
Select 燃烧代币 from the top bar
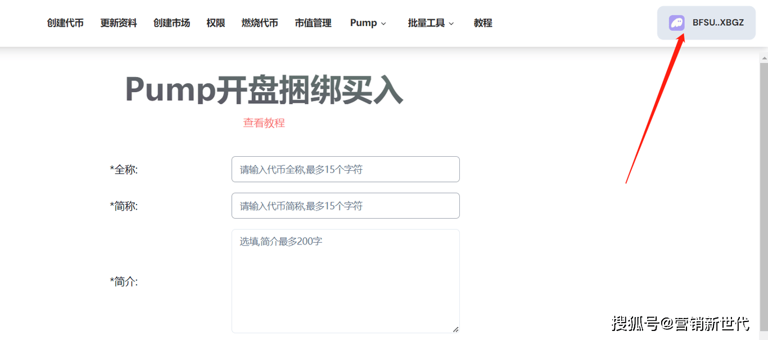tap(259, 23)
